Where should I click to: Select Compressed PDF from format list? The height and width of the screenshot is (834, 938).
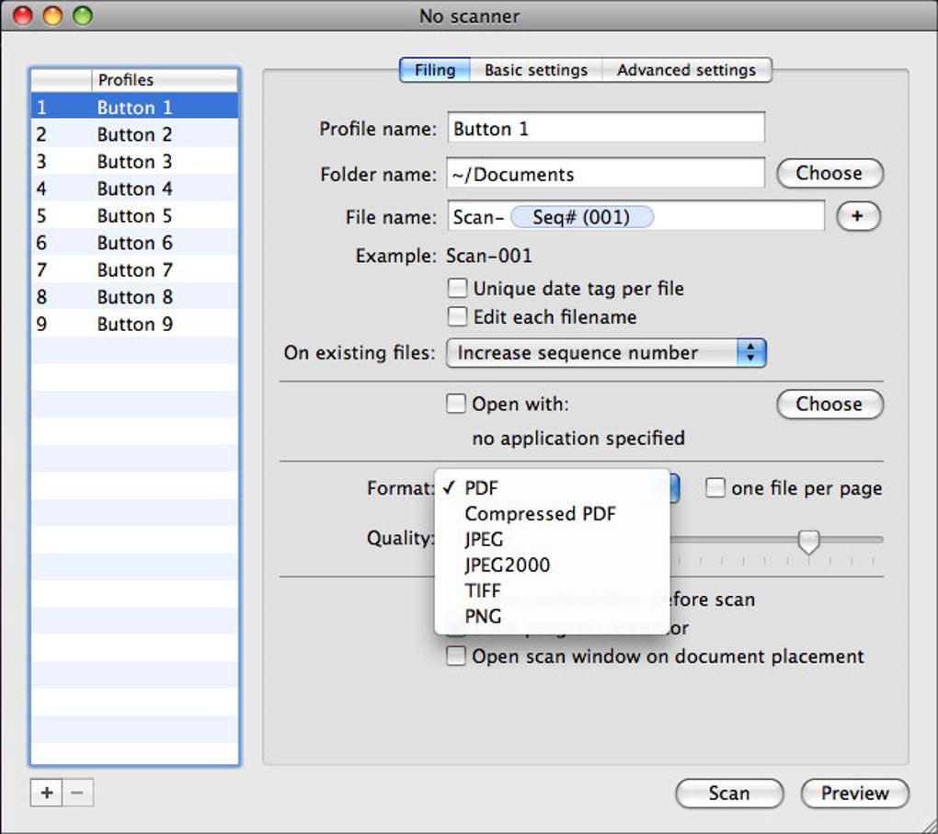[540, 514]
